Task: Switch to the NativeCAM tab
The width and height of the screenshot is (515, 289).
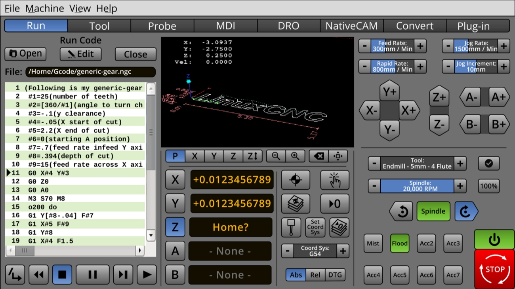Action: point(351,26)
